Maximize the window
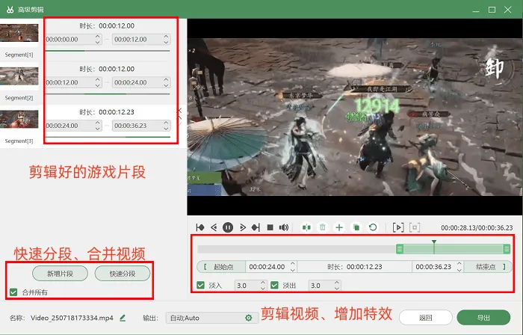This screenshot has height=335, width=523. [x=492, y=10]
